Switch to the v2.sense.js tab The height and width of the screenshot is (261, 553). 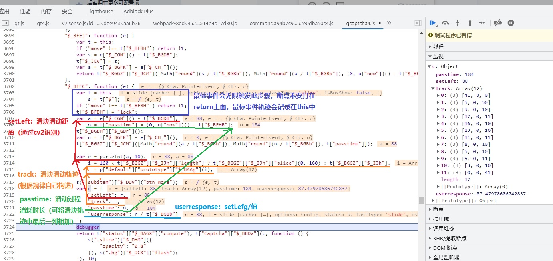(x=101, y=23)
